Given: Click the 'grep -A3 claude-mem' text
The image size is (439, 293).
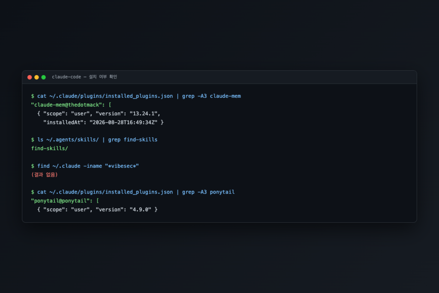Looking at the screenshot, I should click(211, 96).
